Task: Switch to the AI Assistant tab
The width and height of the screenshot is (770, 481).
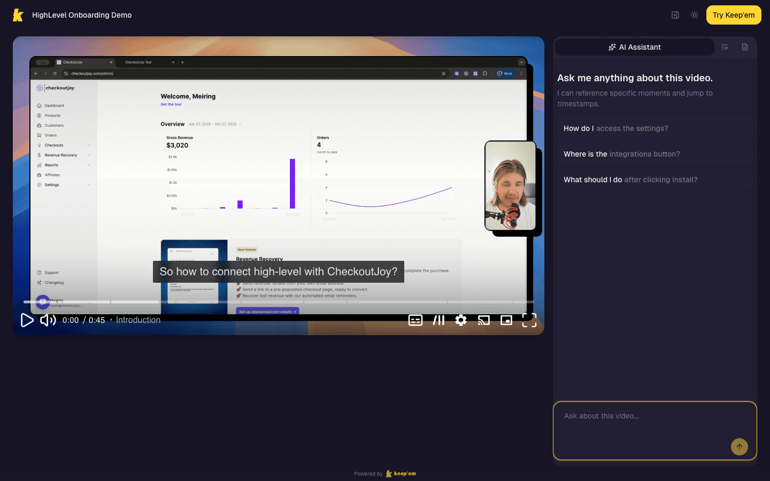Action: click(x=635, y=47)
